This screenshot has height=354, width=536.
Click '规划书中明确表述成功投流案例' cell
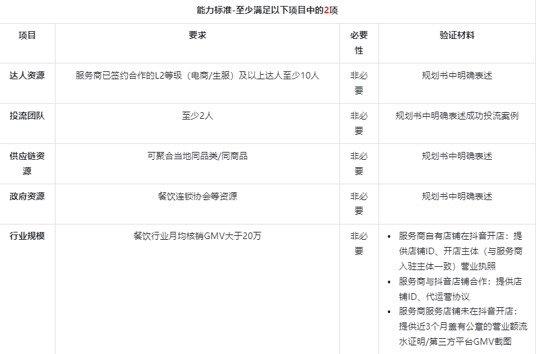[457, 116]
